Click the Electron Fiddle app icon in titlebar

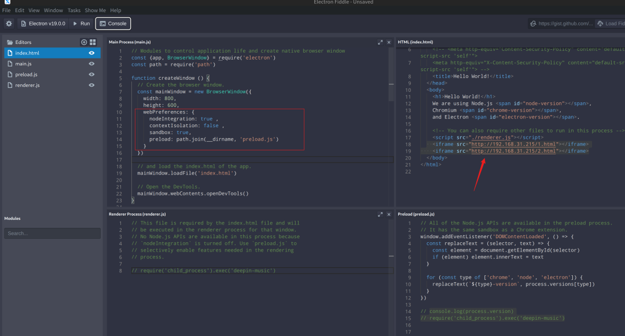pos(8,2)
